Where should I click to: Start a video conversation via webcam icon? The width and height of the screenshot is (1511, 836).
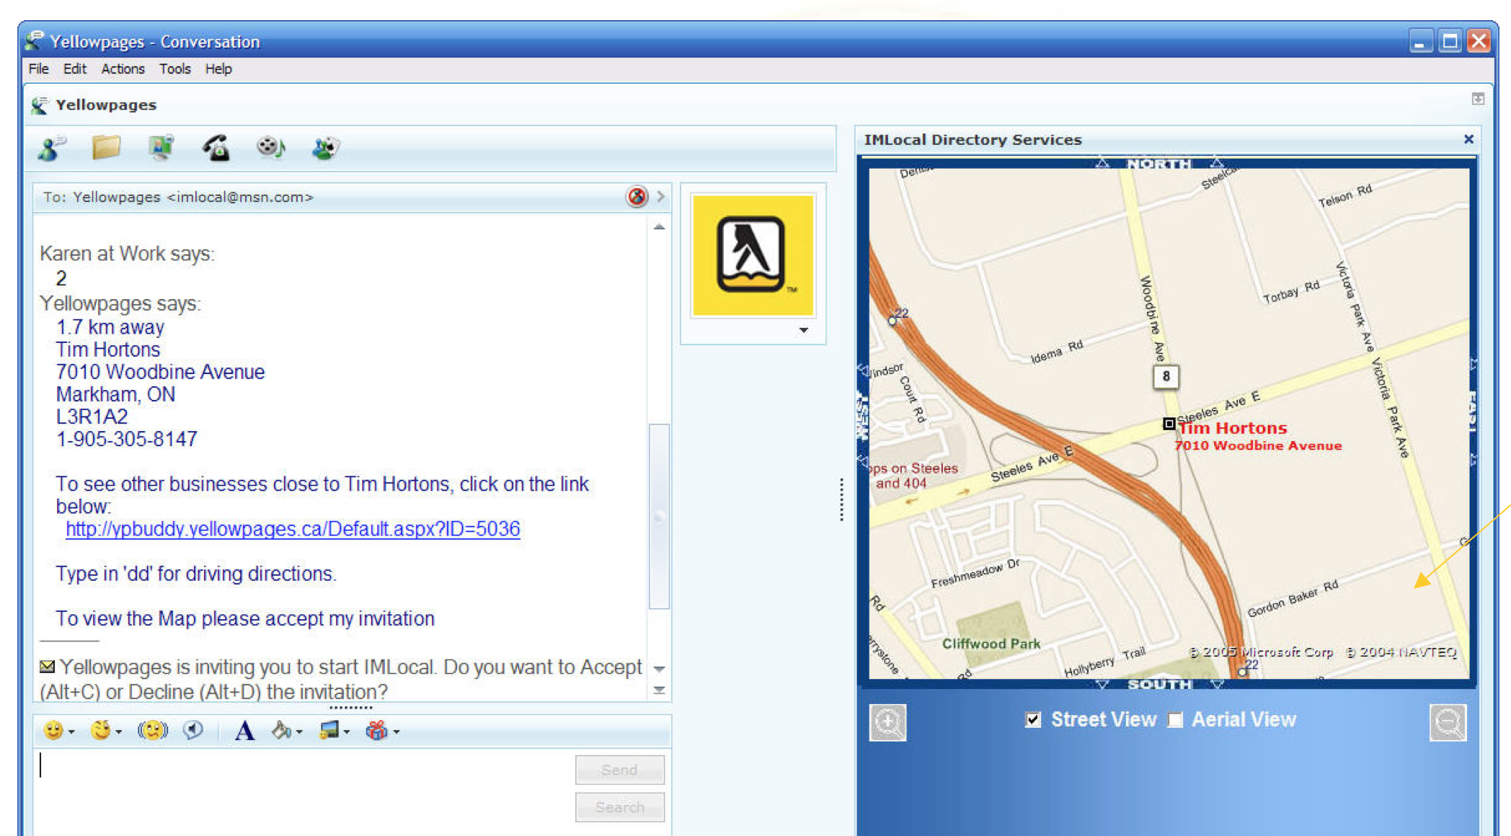coord(161,148)
